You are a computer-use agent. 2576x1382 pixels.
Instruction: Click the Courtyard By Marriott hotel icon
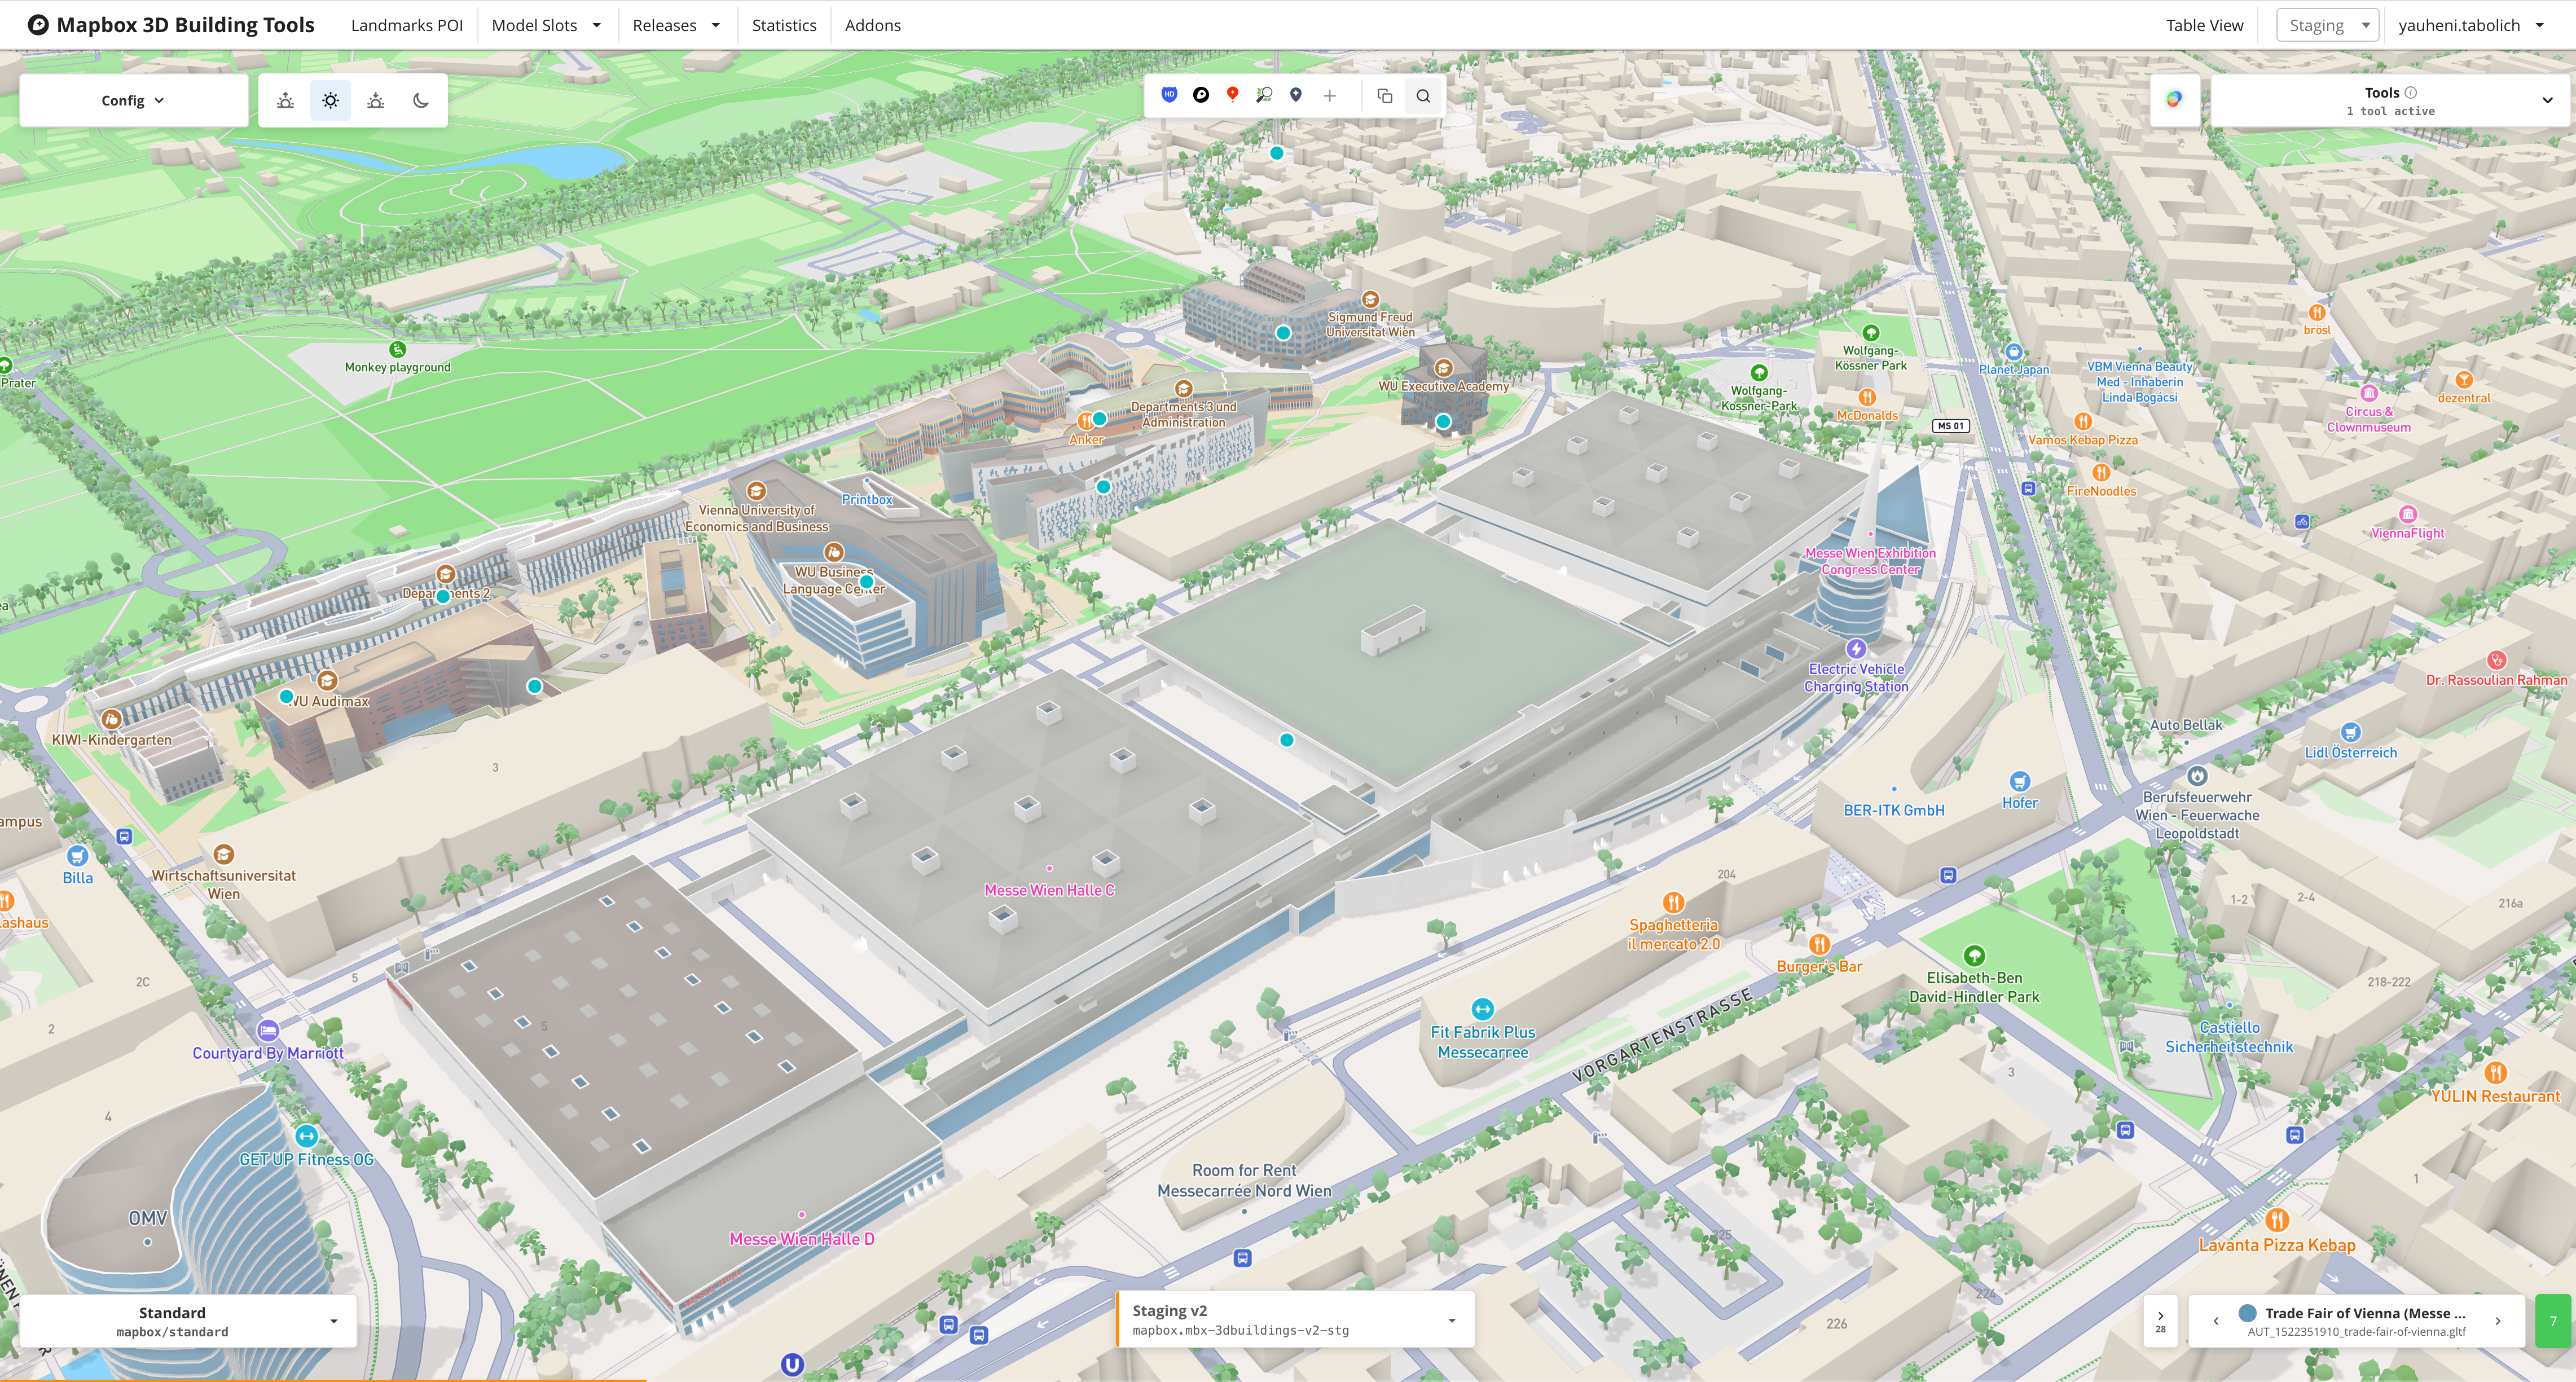point(268,1030)
